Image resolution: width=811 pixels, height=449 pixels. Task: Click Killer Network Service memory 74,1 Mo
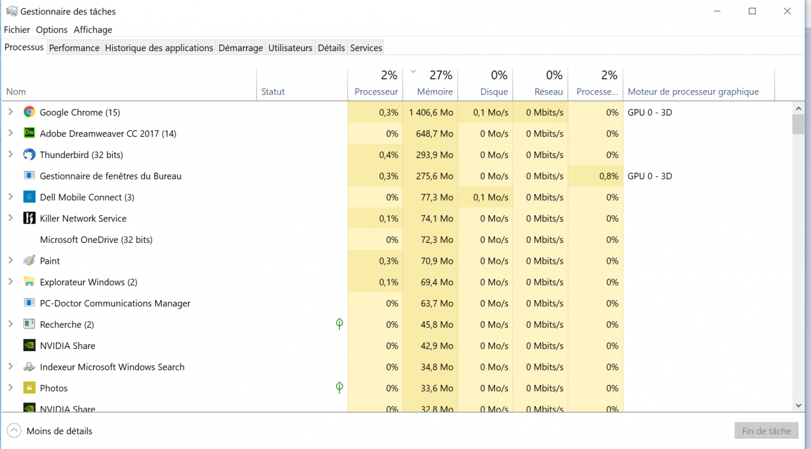437,218
